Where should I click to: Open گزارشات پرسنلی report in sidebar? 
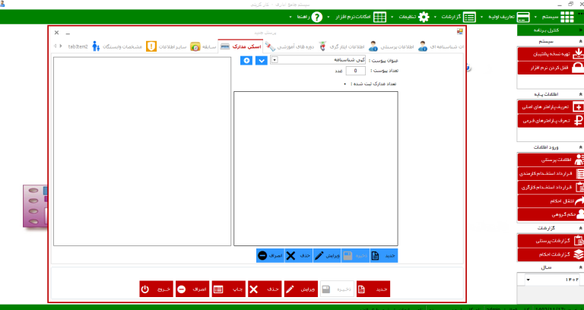(551, 240)
